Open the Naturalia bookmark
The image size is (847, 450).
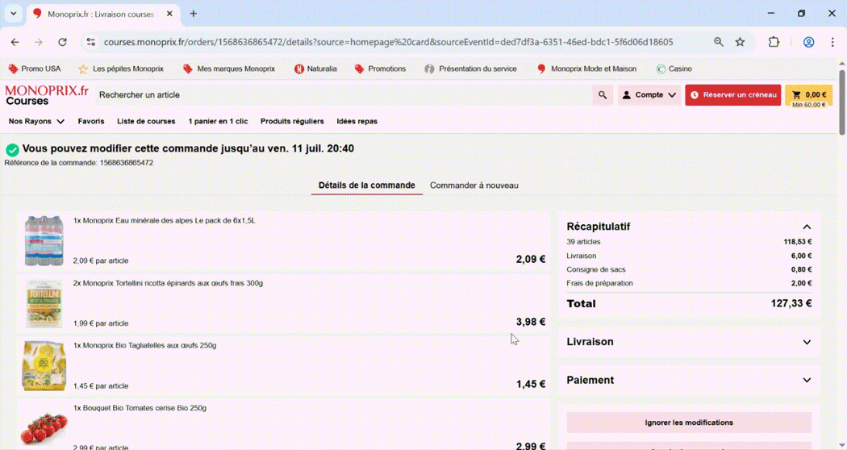coord(315,69)
